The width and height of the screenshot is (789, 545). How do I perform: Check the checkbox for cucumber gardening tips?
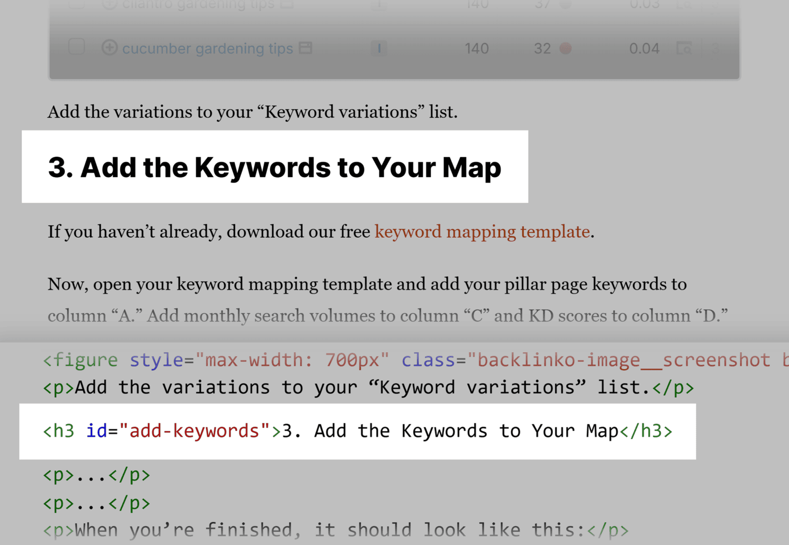[77, 48]
